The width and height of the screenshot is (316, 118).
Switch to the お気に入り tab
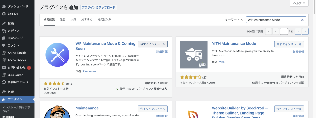104,20
